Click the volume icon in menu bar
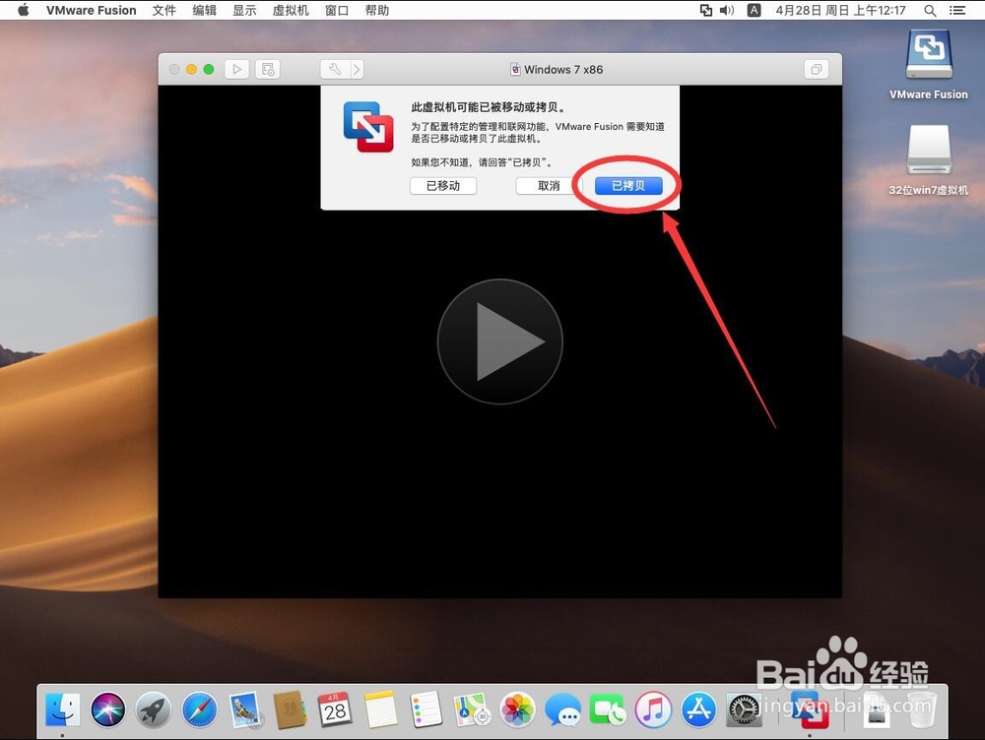Viewport: 985px width, 740px height. [x=724, y=10]
